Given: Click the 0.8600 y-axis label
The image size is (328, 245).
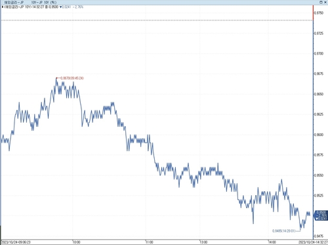Looking at the screenshot, I should (319, 135).
